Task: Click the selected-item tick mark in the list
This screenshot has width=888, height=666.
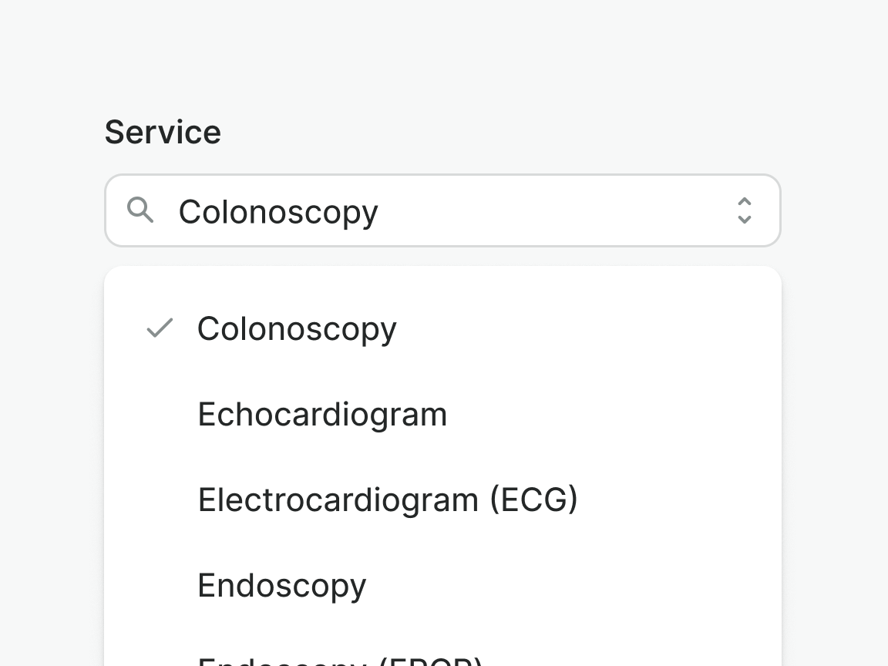Action: [160, 328]
